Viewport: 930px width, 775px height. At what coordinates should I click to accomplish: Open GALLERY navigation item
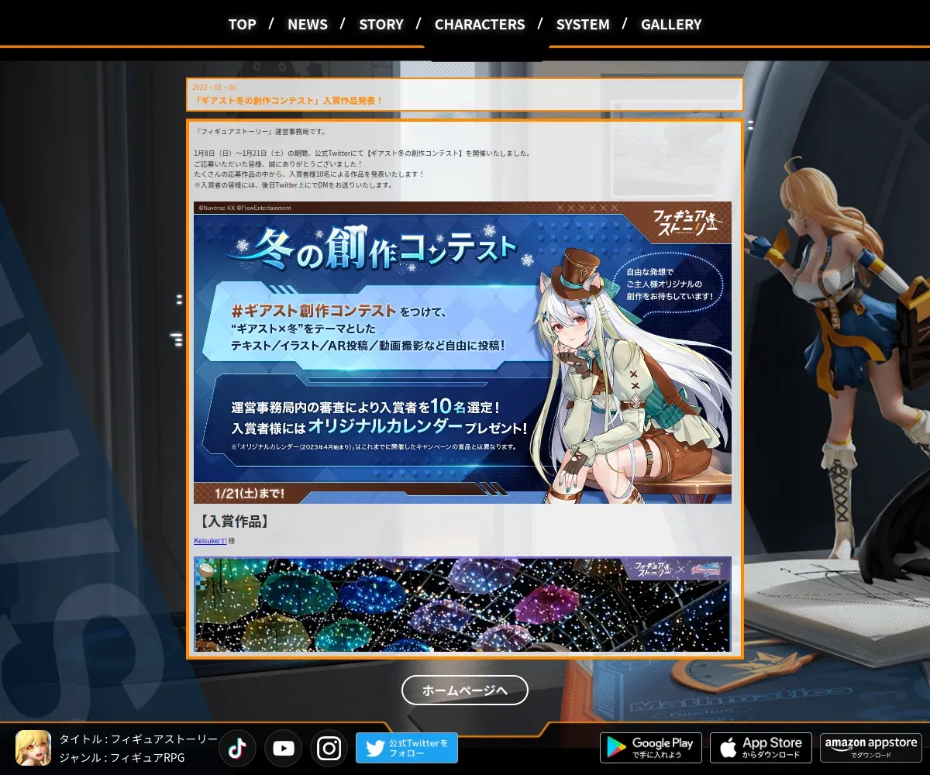[x=671, y=24]
